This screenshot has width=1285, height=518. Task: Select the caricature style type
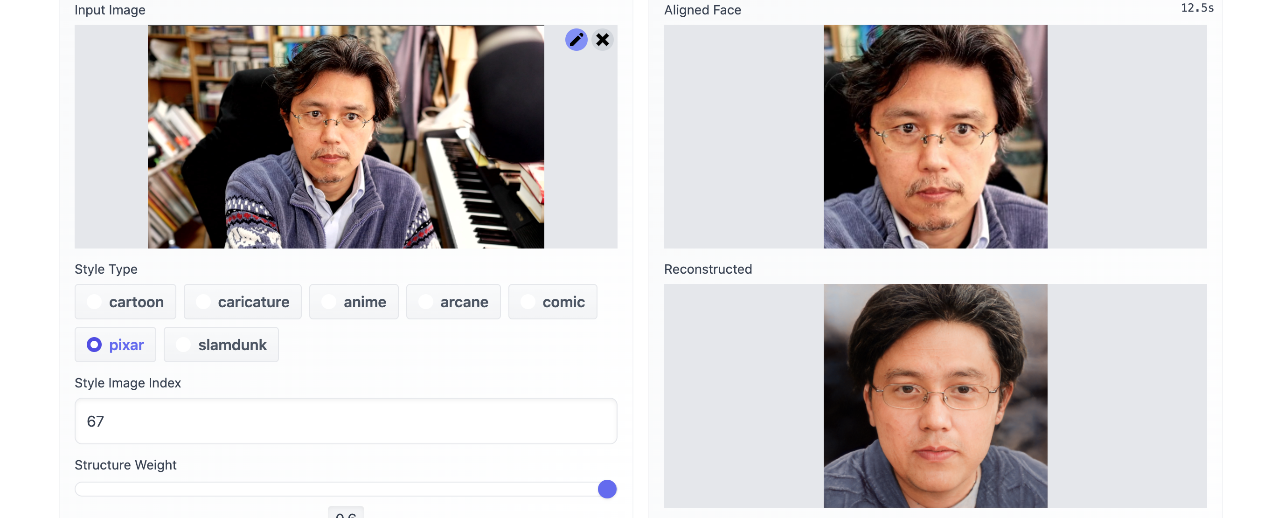[243, 302]
